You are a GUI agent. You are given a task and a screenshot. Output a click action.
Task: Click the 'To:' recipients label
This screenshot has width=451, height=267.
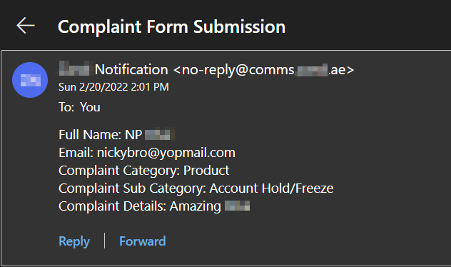coord(66,107)
